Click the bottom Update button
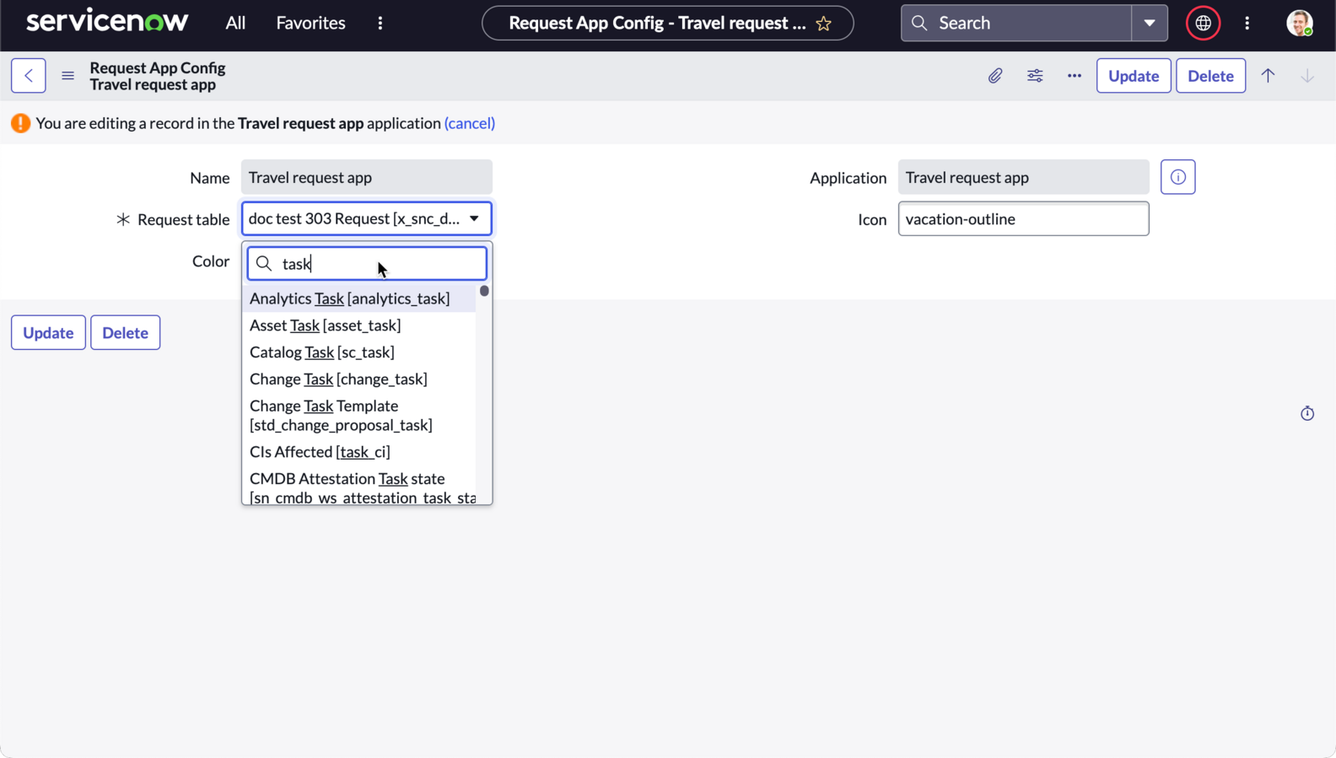1336x758 pixels. click(48, 332)
